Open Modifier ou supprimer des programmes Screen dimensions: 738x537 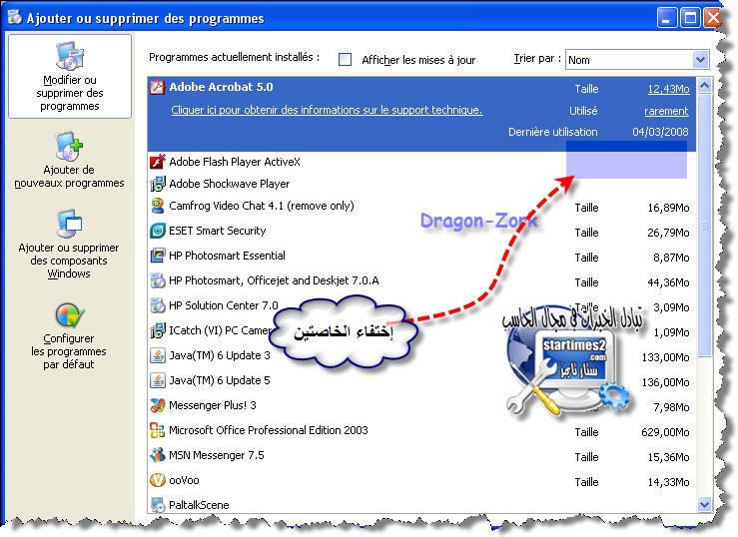pos(70,76)
